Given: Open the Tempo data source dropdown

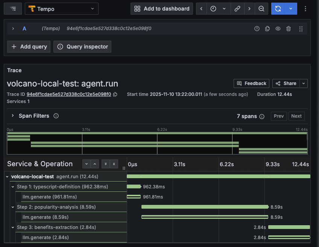Looking at the screenshot, I should click(x=62, y=9).
